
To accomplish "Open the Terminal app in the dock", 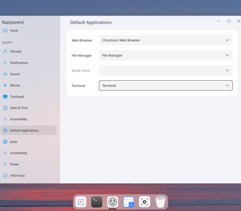I will click(97, 202).
